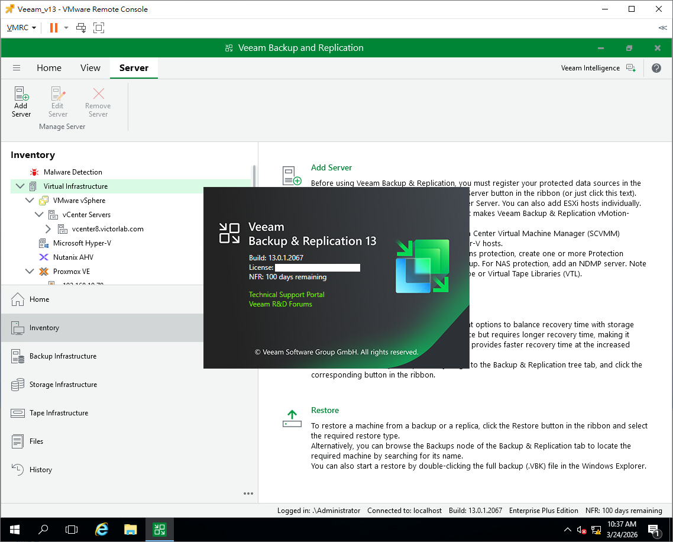Switch to the Home ribbon tab
Image resolution: width=673 pixels, height=542 pixels.
49,68
